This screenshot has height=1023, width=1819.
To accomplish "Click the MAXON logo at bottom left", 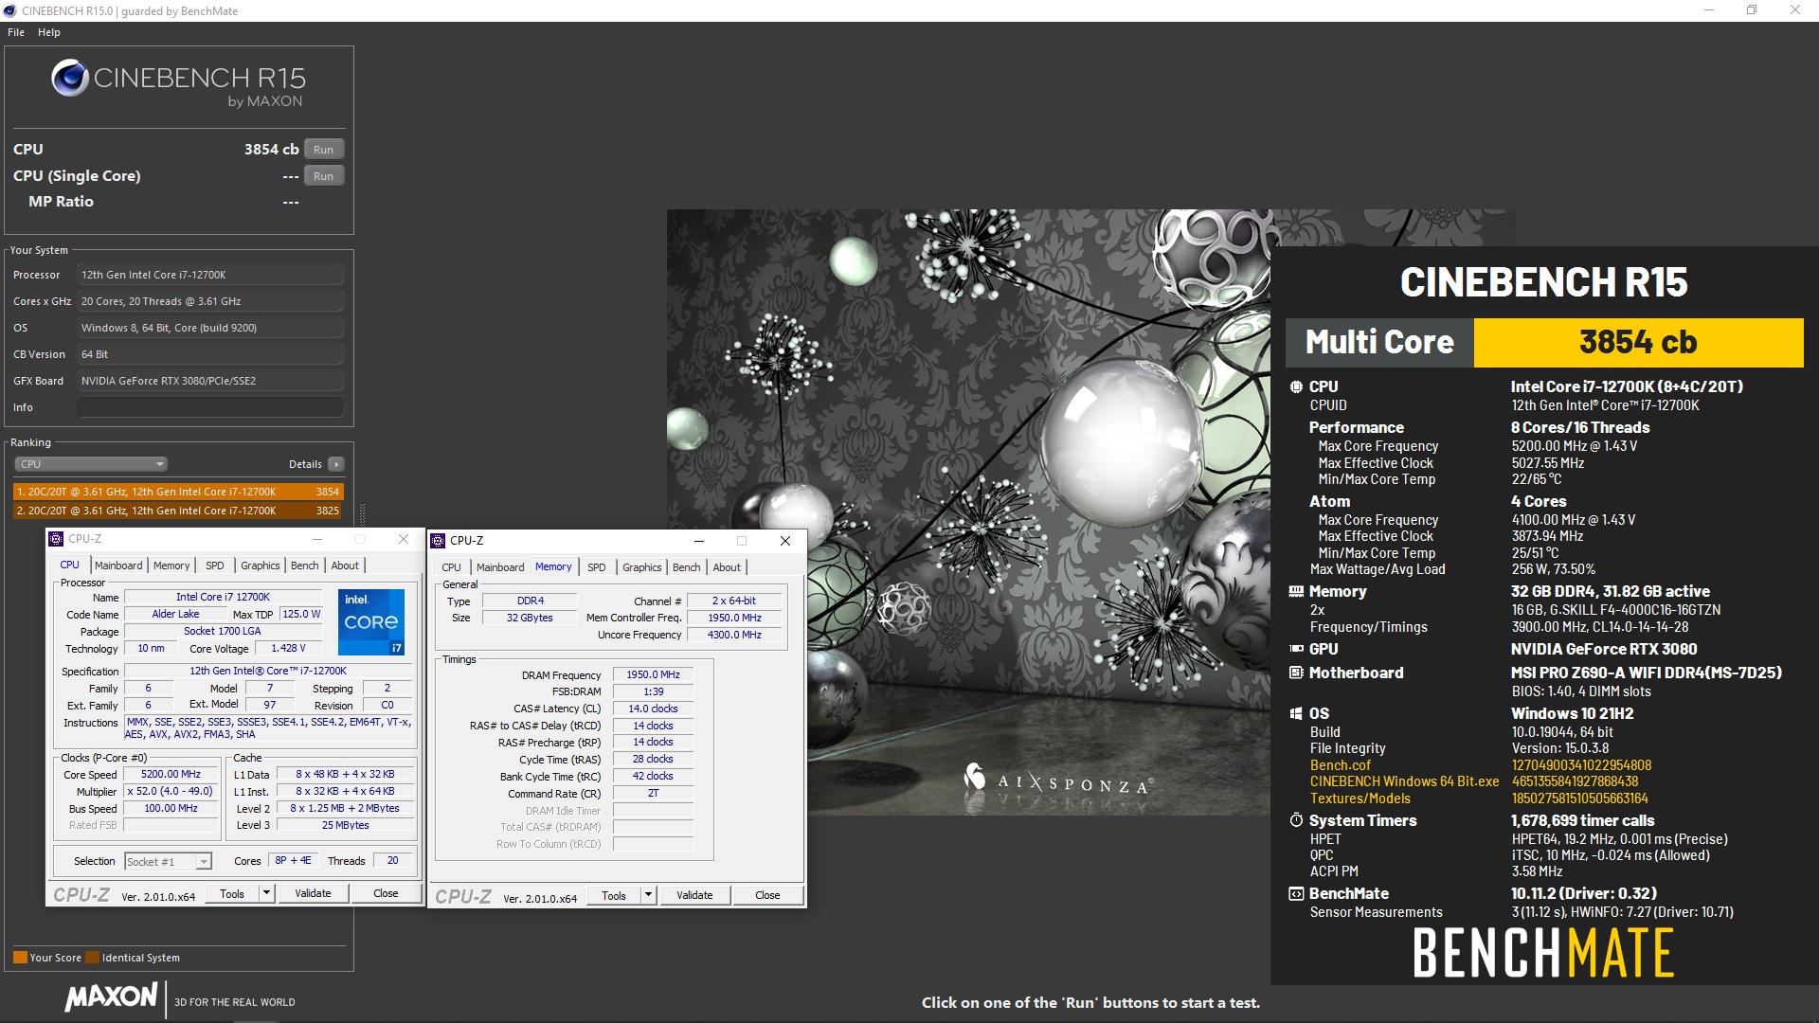I will 112,996.
